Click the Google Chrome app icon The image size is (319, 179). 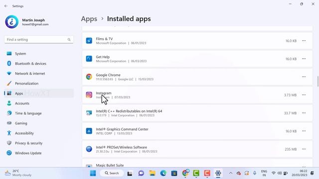89,77
